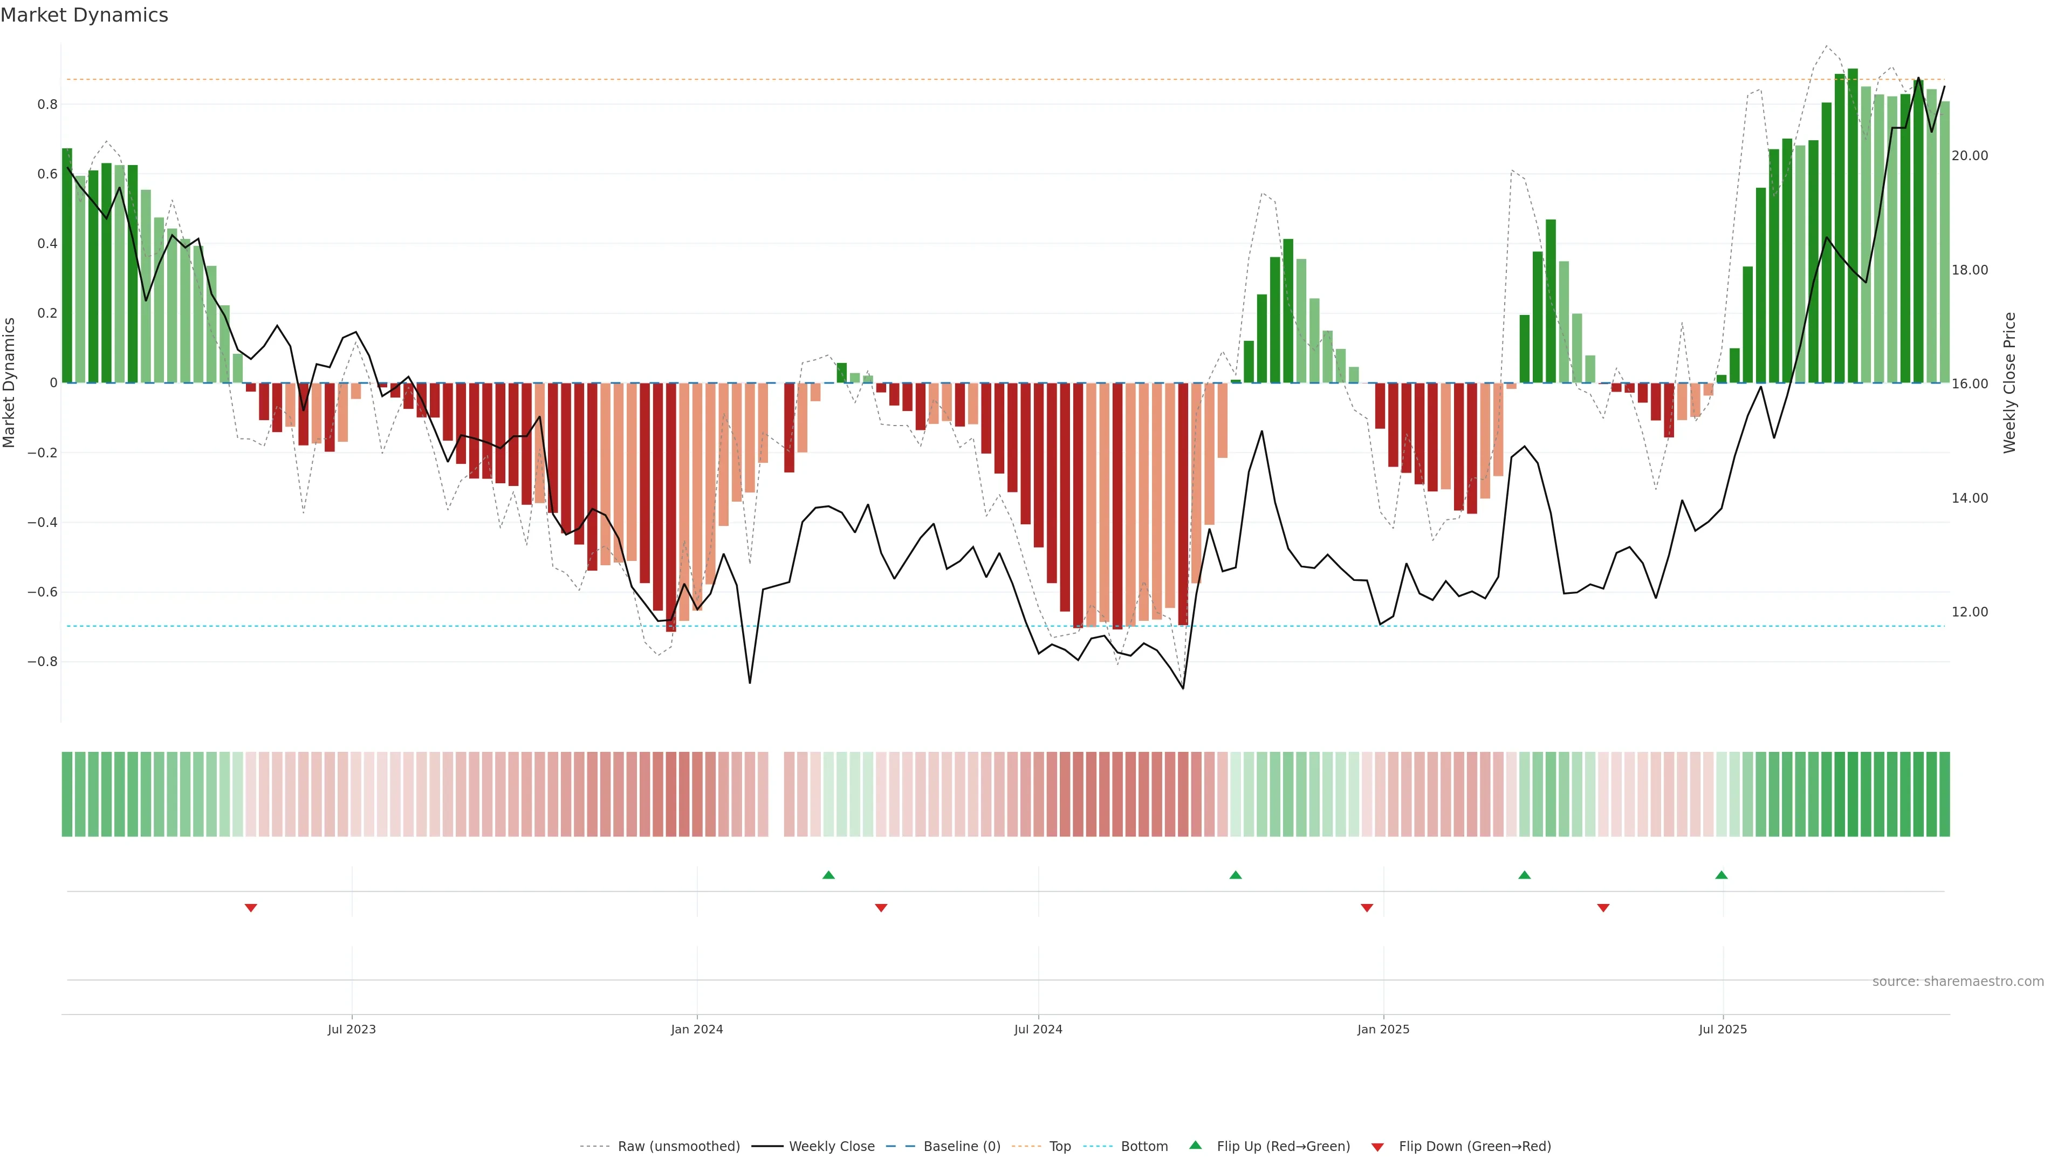Click the green Flip Up marker after Jan 2025

(1524, 875)
